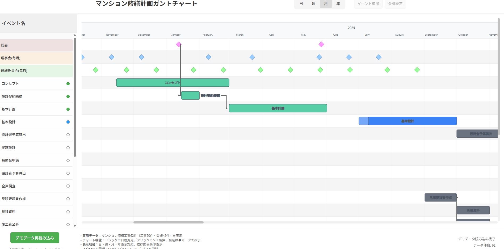Switch to 年 (year) view
The width and height of the screenshot is (504, 249).
338,4
